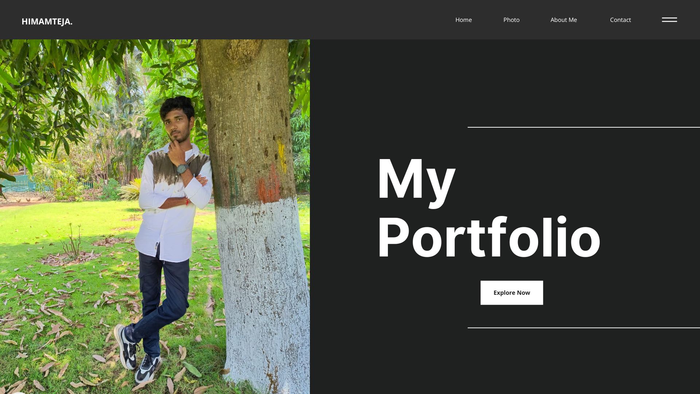Open the Photo nav link

point(511,20)
